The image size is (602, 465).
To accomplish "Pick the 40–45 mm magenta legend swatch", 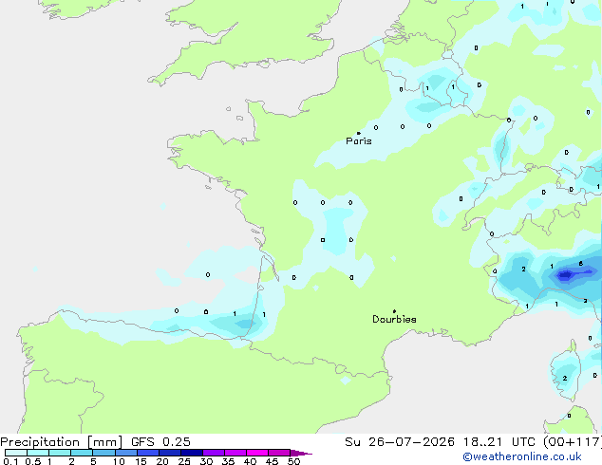I will pos(257,453).
